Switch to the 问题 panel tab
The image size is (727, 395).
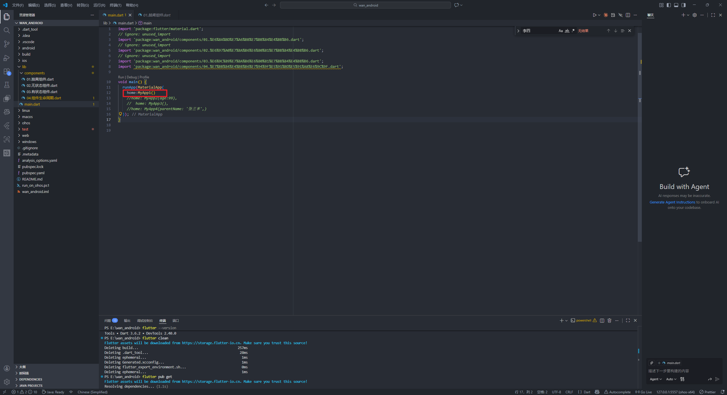point(108,321)
